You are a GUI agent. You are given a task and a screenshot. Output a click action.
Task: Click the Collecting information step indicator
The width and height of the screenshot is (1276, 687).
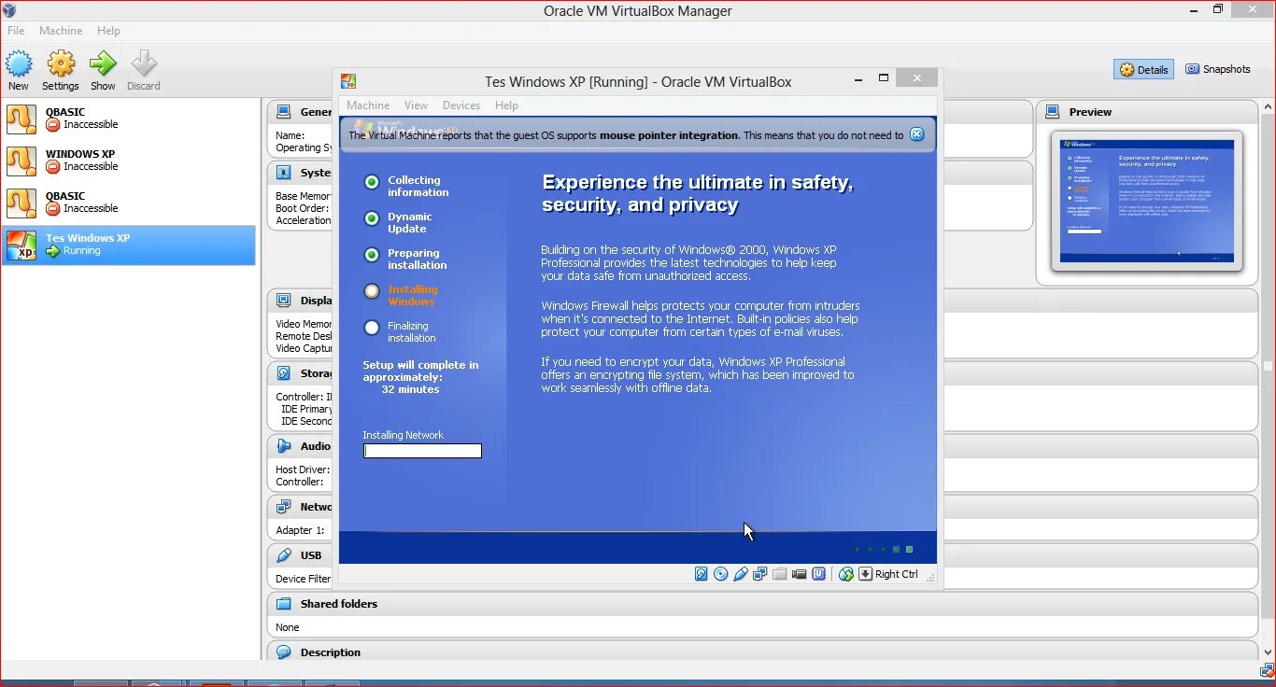click(372, 182)
